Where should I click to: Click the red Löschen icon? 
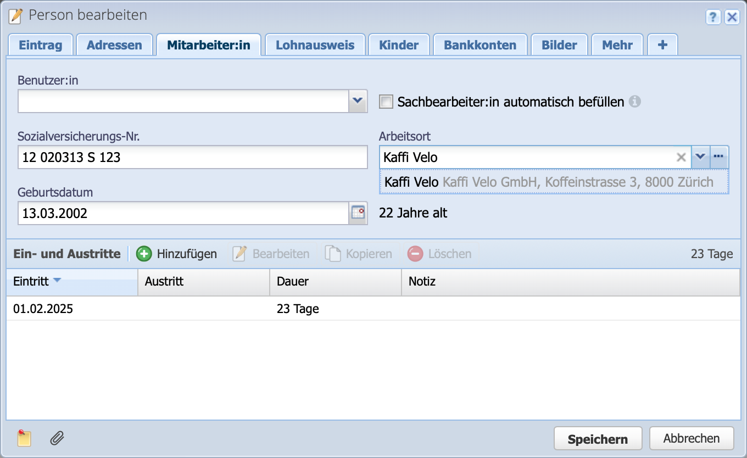415,254
